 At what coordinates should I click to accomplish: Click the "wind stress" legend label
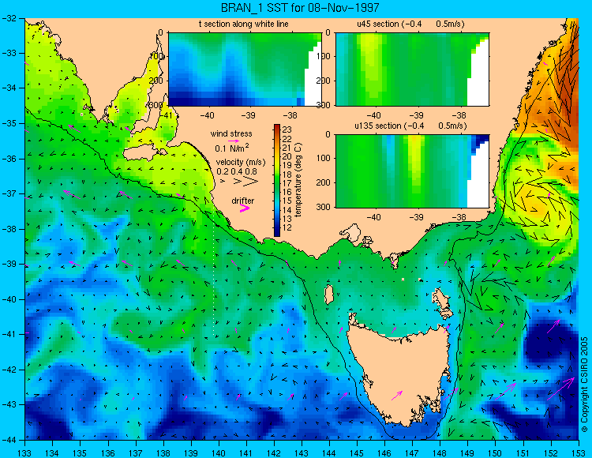(x=231, y=133)
